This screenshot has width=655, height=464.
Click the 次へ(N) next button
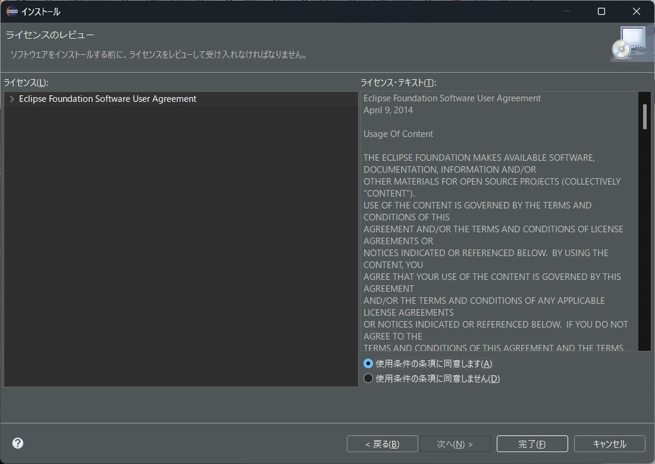coord(455,444)
